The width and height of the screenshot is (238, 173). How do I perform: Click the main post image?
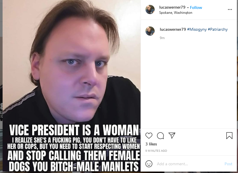point(72,86)
